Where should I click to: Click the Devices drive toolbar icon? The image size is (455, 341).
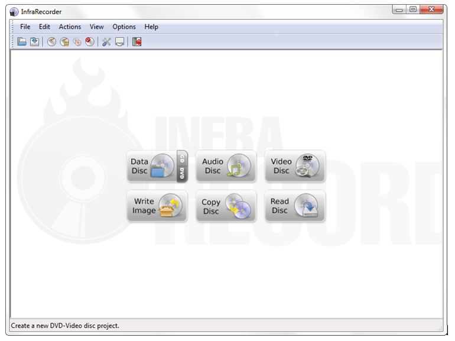pos(119,42)
